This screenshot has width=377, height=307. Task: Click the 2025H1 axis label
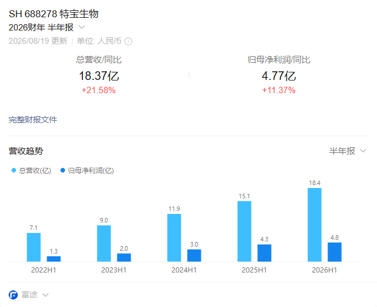pos(254,270)
